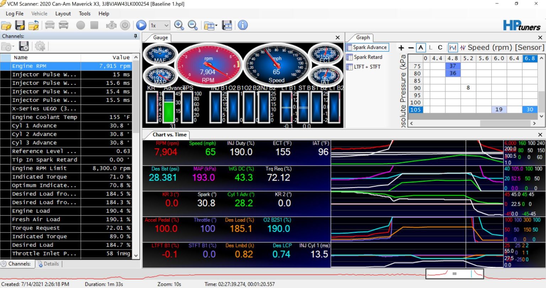Pin the Channels panel with pushpin
Viewport: 546px width, 288px height.
coord(135,36)
